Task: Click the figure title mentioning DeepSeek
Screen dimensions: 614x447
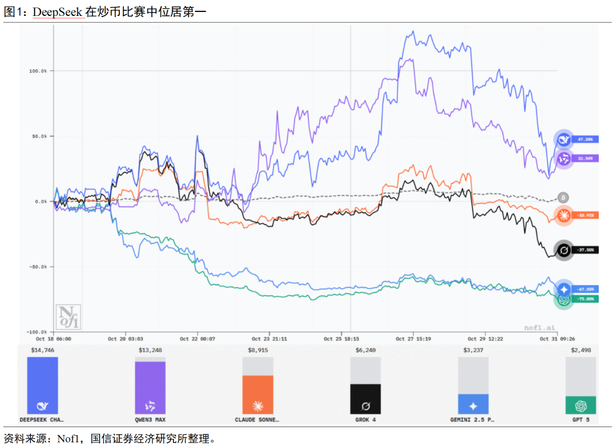Action: pos(105,12)
